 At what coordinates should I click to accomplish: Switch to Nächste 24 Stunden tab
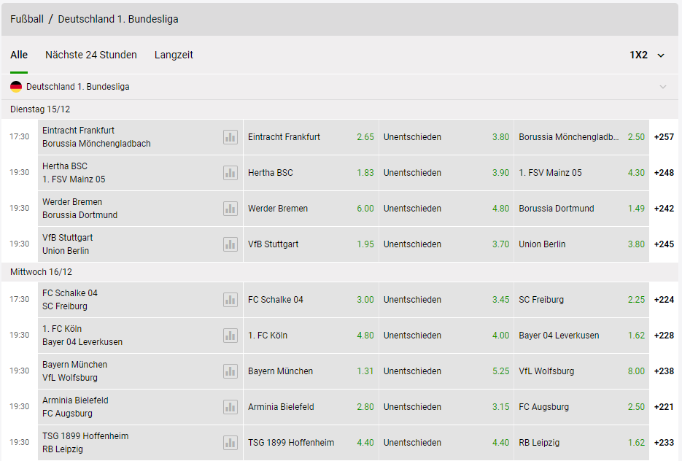91,55
